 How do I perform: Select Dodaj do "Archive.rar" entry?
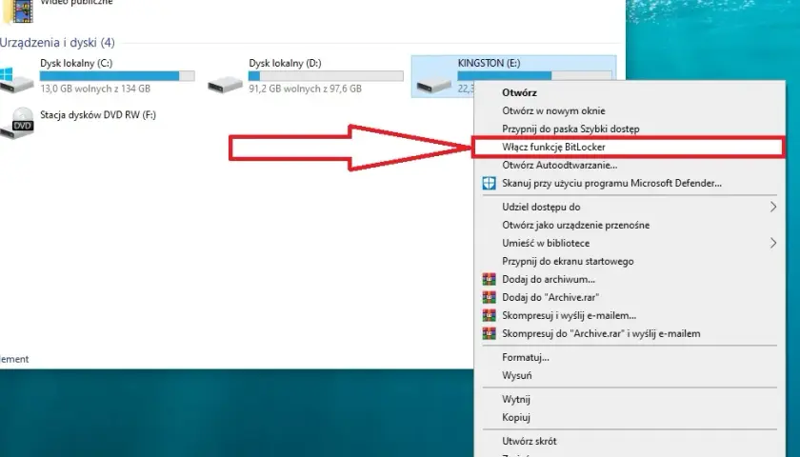click(x=550, y=297)
